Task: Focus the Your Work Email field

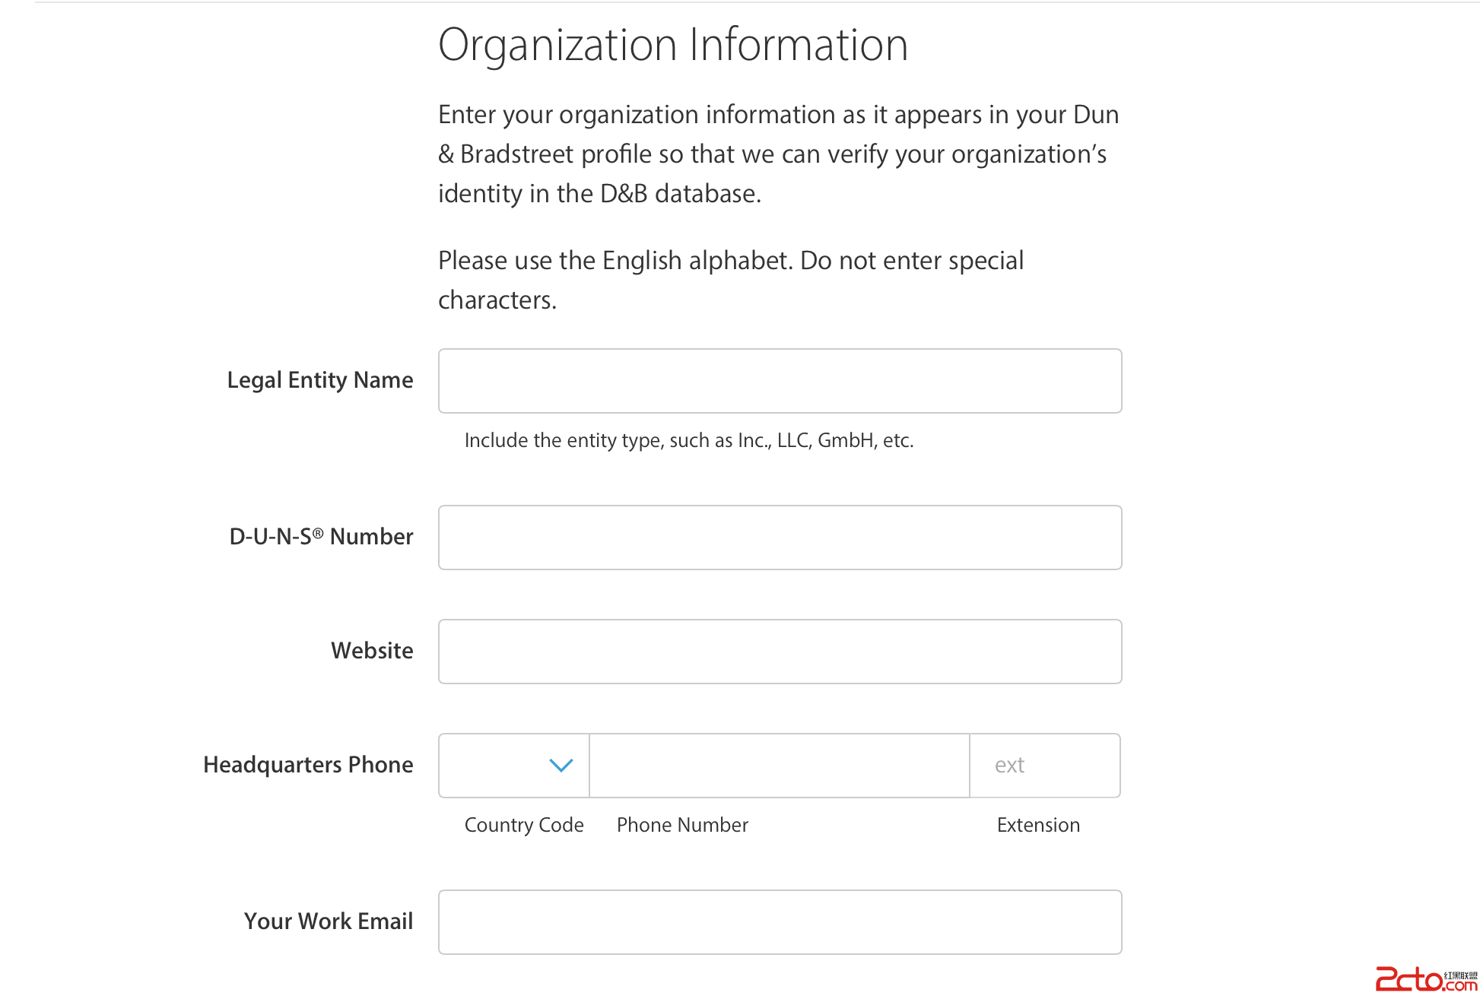Action: coord(780,922)
